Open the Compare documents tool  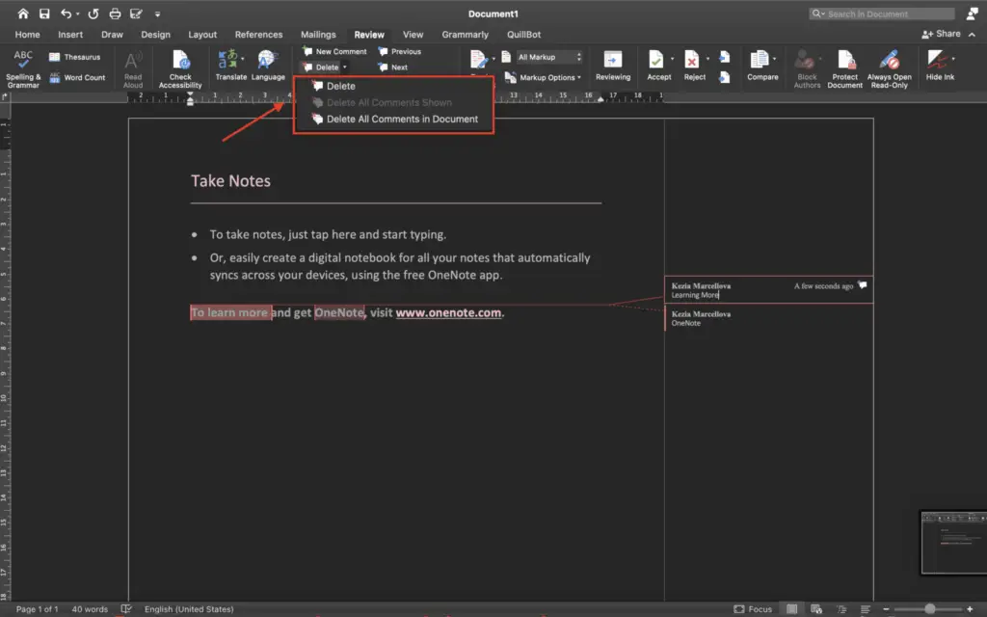pos(761,66)
